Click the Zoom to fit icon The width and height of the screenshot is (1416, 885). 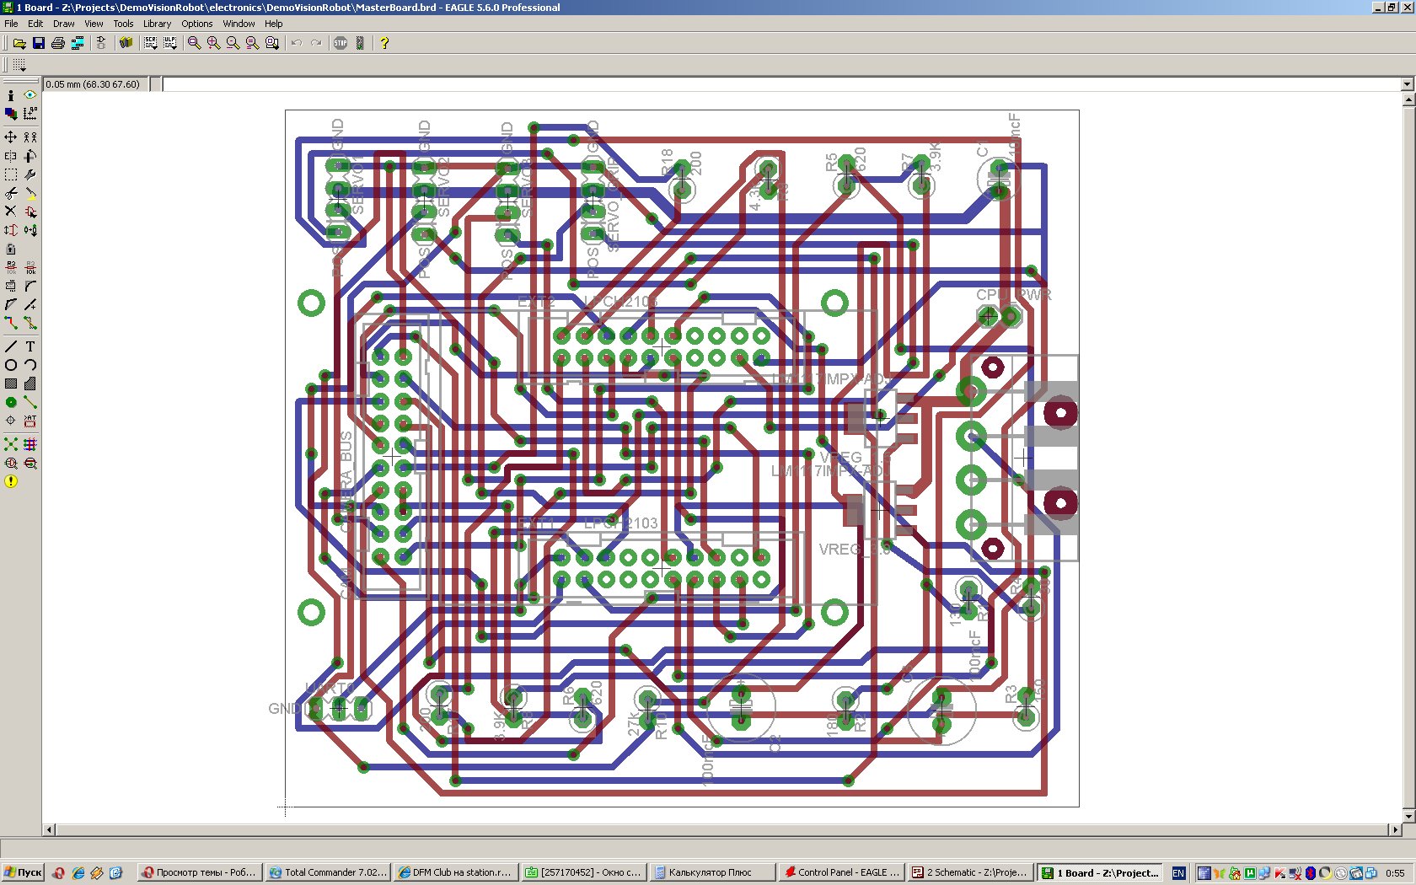pyautogui.click(x=194, y=43)
